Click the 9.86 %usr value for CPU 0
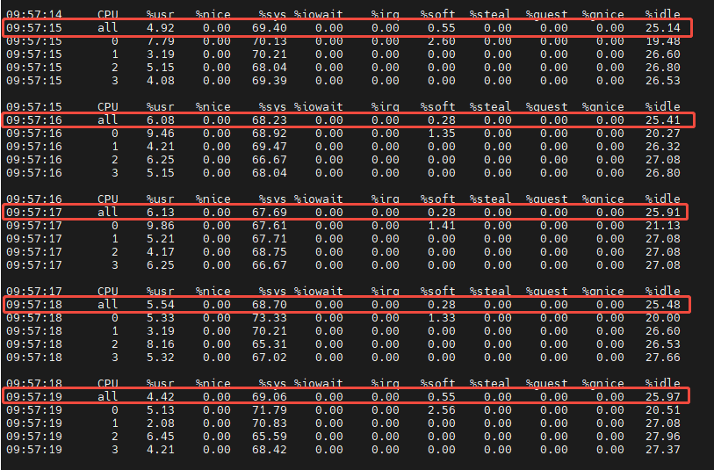 click(x=161, y=226)
